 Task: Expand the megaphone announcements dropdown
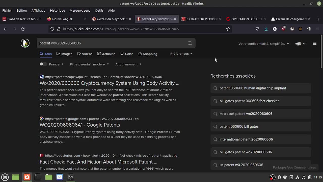(300, 43)
